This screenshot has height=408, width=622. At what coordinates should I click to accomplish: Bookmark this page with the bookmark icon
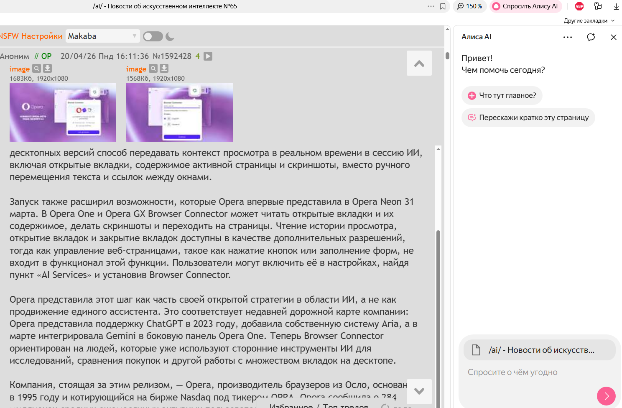click(x=443, y=6)
